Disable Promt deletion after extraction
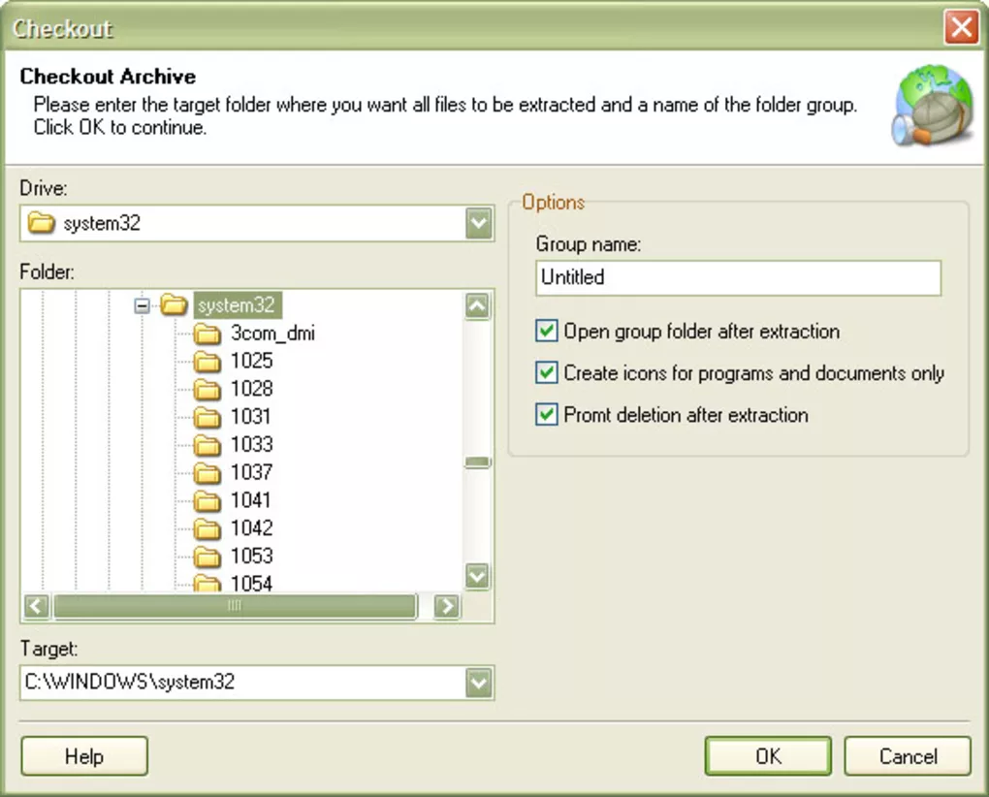 (x=546, y=415)
